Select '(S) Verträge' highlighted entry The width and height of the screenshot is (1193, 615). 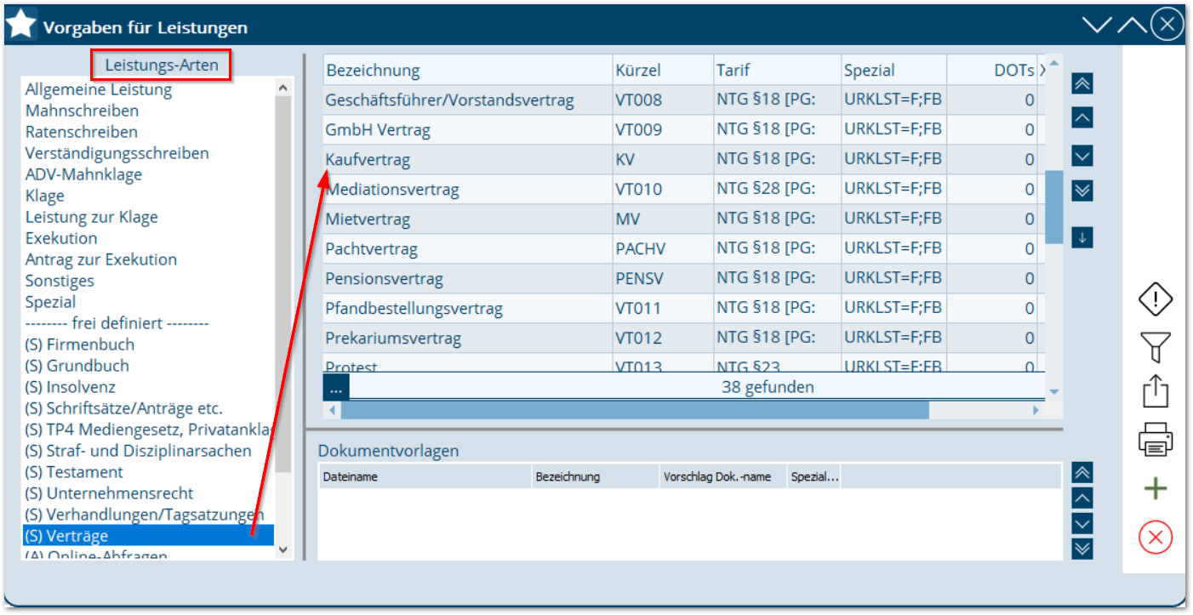(x=148, y=536)
